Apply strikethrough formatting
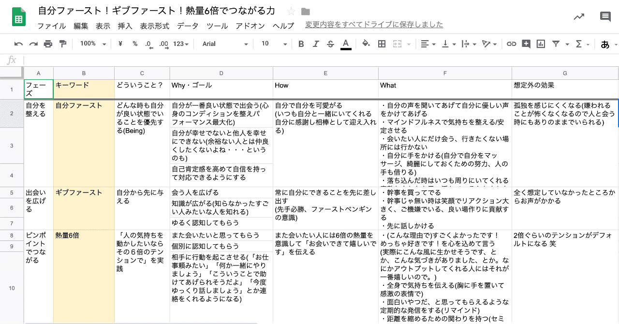619x324 pixels. click(332, 44)
